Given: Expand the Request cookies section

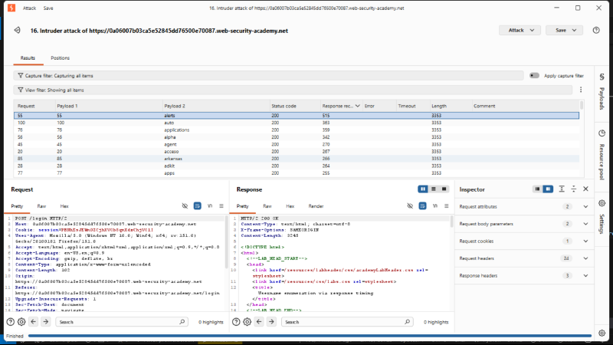Looking at the screenshot, I should pos(585,241).
